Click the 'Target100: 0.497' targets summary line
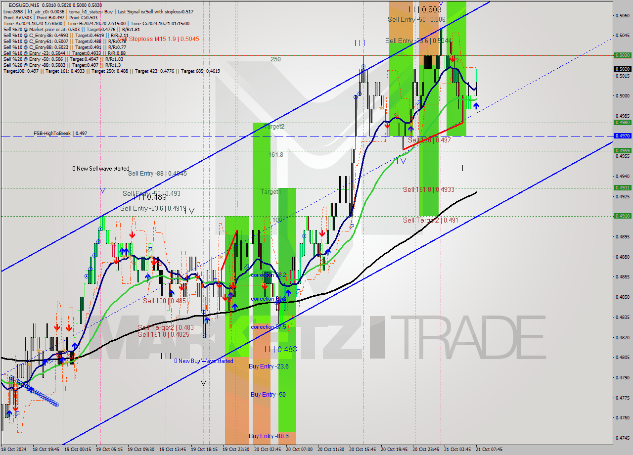Image resolution: width=633 pixels, height=455 pixels. click(x=112, y=71)
